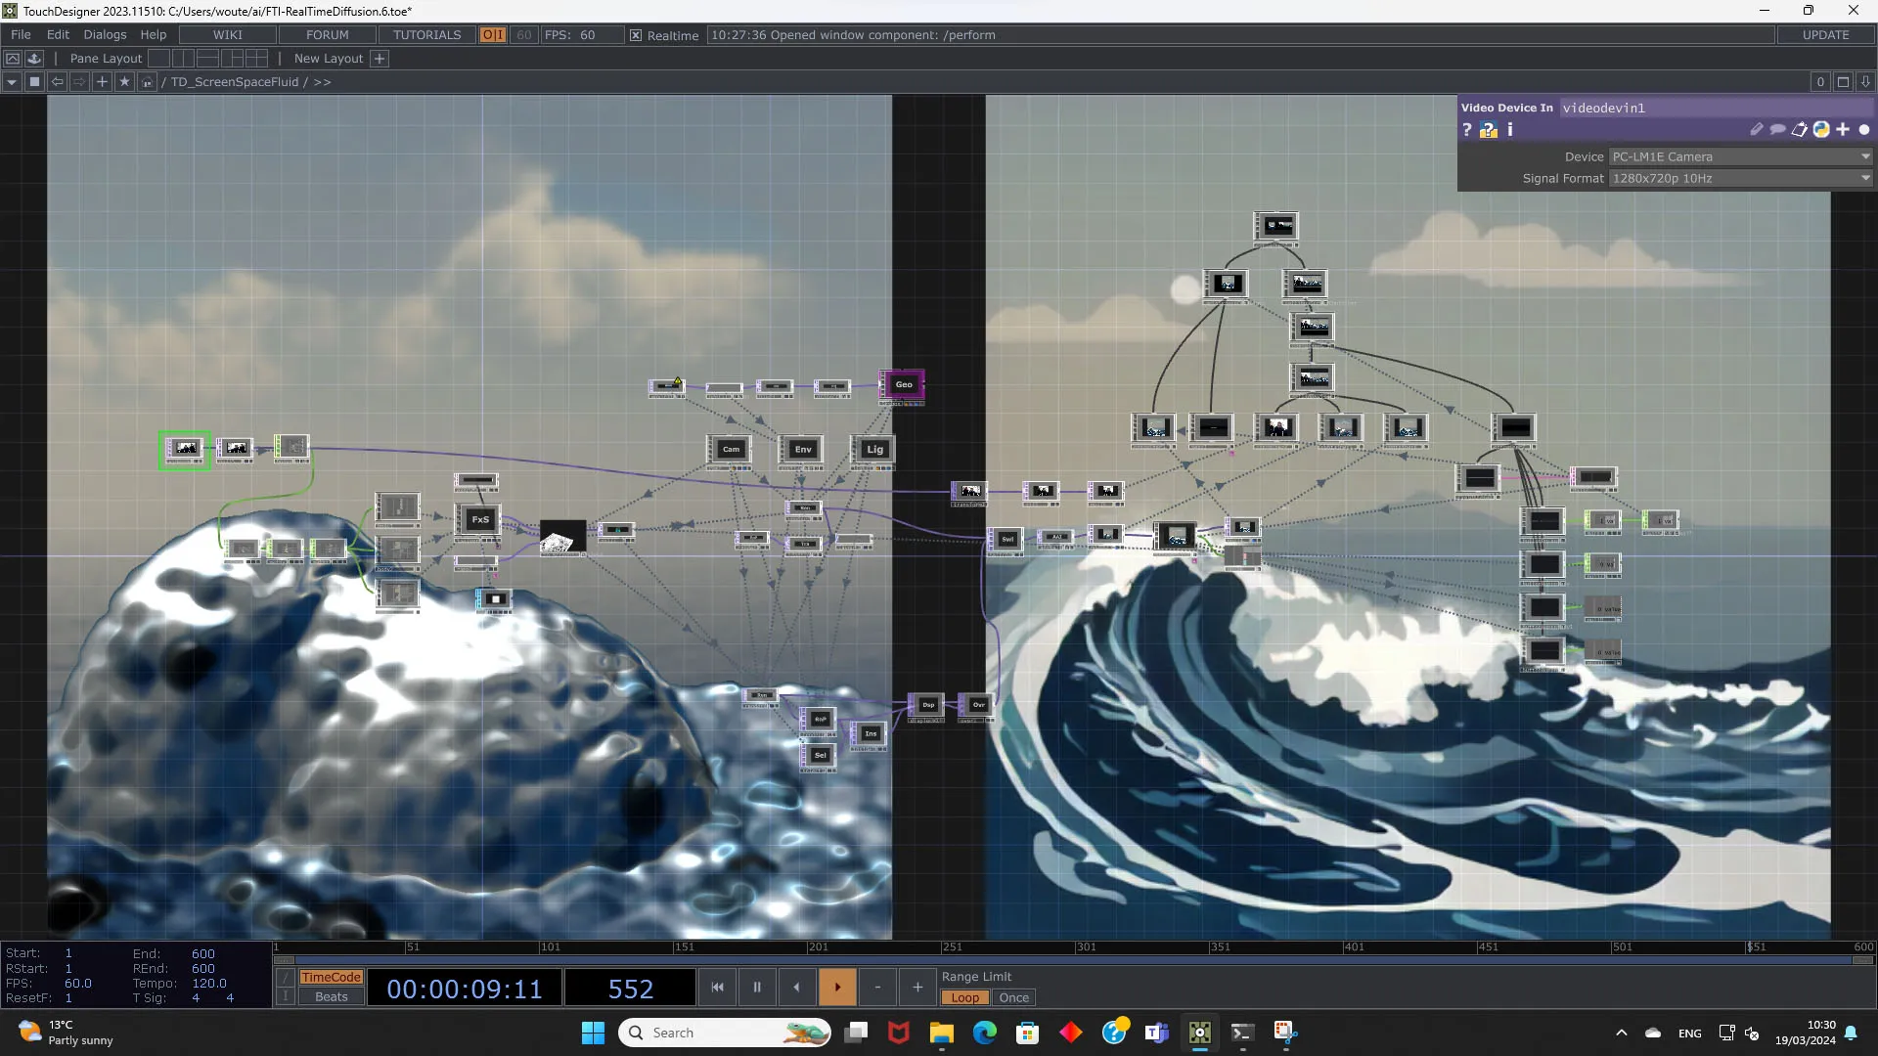Toggle Realtime playback off
The width and height of the screenshot is (1878, 1056).
point(636,35)
